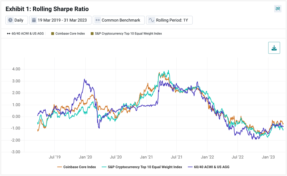Select top S&P Cryptocurrency Top 10 Equal Weight tag
287x176 pixels.
click(x=127, y=34)
